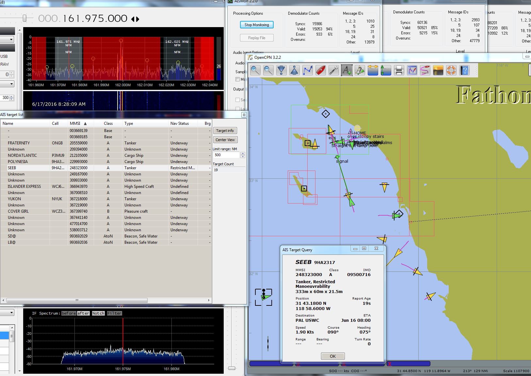Viewport: 531px width, 376px height.
Task: Step up the 300 value spinner
Action: click(11, 96)
